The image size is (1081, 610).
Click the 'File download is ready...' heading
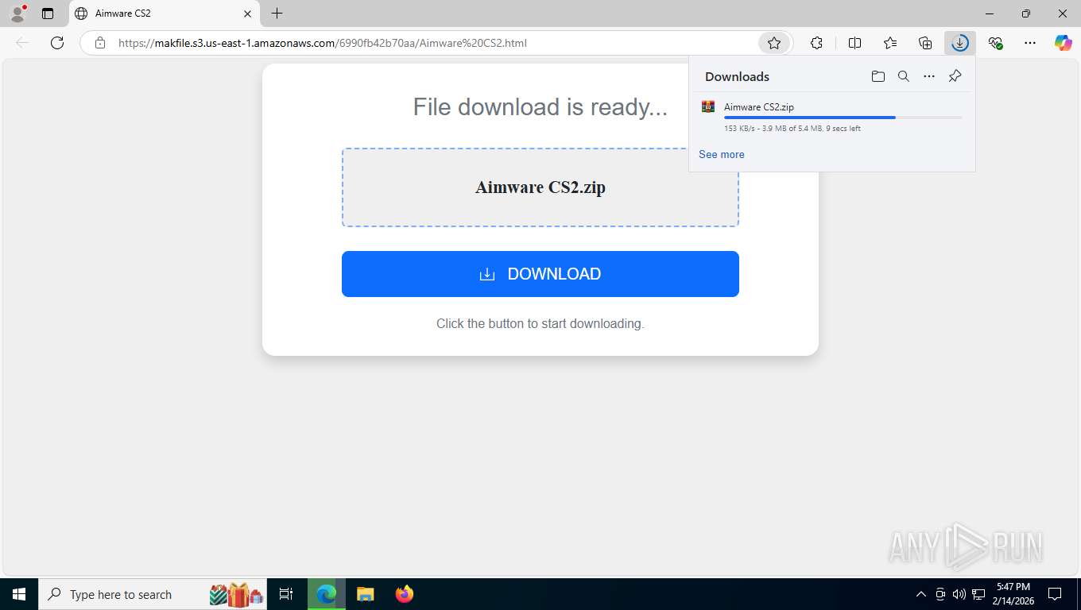click(540, 107)
